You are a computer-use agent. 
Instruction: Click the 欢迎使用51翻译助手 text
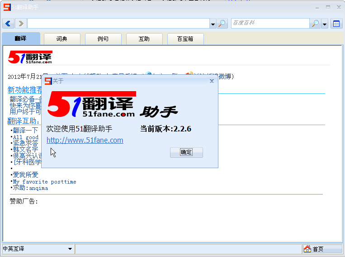coord(79,129)
